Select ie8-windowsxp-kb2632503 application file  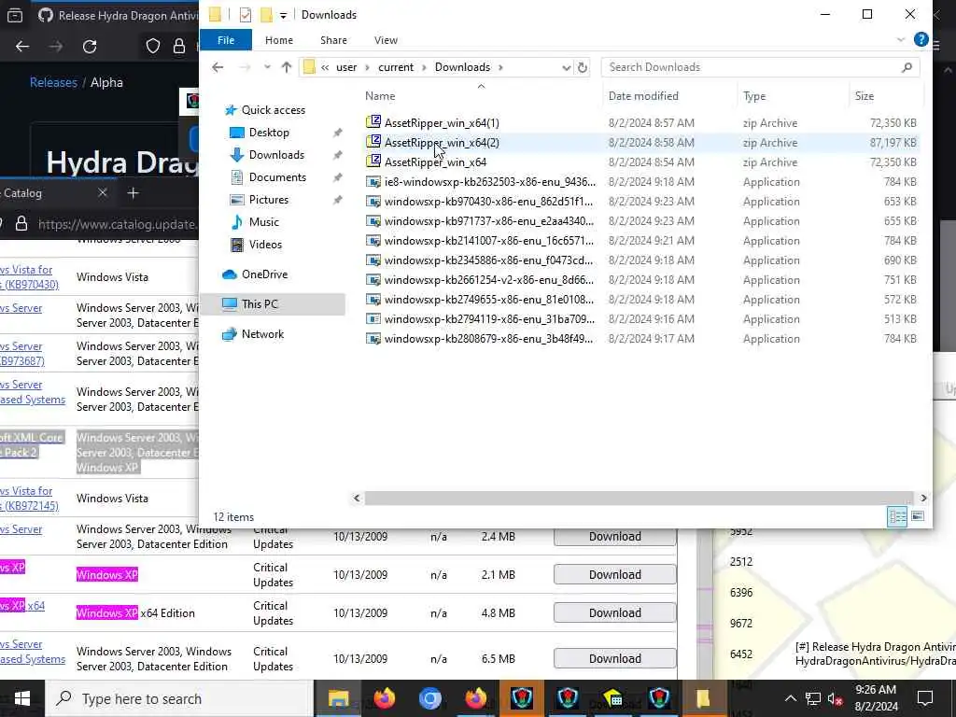click(489, 182)
